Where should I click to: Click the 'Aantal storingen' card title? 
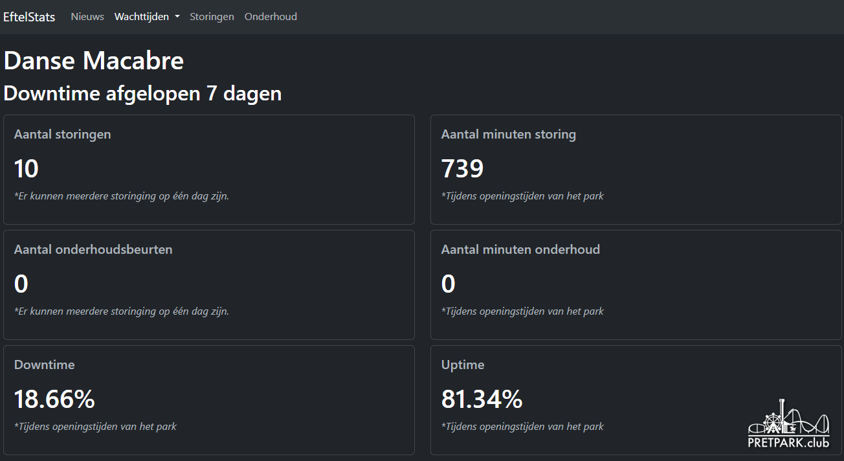click(x=63, y=135)
